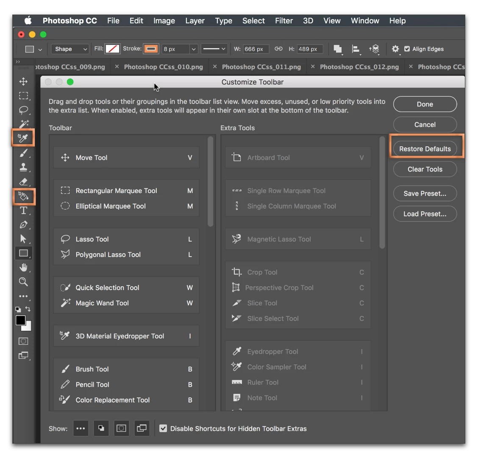Click the Load Preset button

coord(425,214)
